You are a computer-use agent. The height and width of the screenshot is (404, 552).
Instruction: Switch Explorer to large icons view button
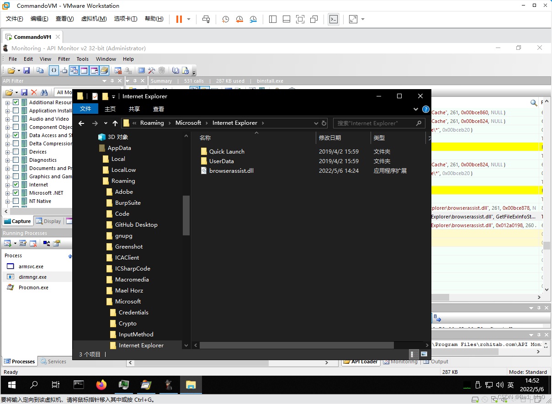(424, 354)
